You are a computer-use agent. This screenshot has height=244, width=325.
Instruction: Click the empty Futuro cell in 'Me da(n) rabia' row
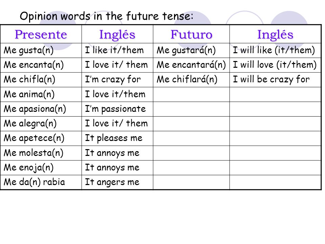coord(191,182)
